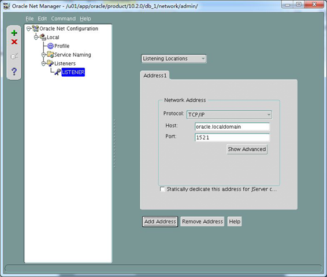Click the Service Naming folder icon

click(x=50, y=54)
